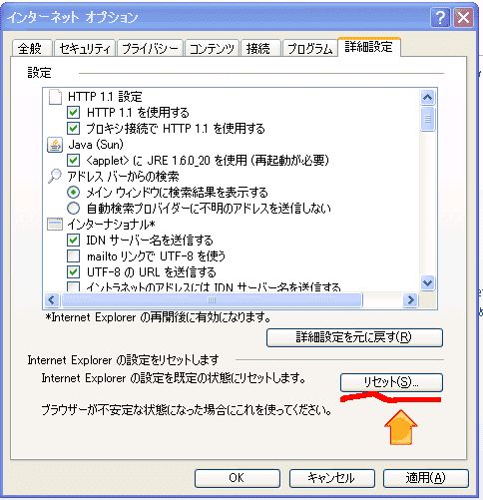The height and width of the screenshot is (500, 483).
Task: Click the vertical scrollbar thumb of settings list
Action: (x=427, y=119)
